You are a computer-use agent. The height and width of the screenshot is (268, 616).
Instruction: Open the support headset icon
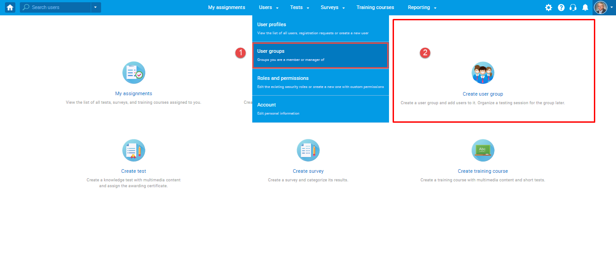click(x=573, y=8)
